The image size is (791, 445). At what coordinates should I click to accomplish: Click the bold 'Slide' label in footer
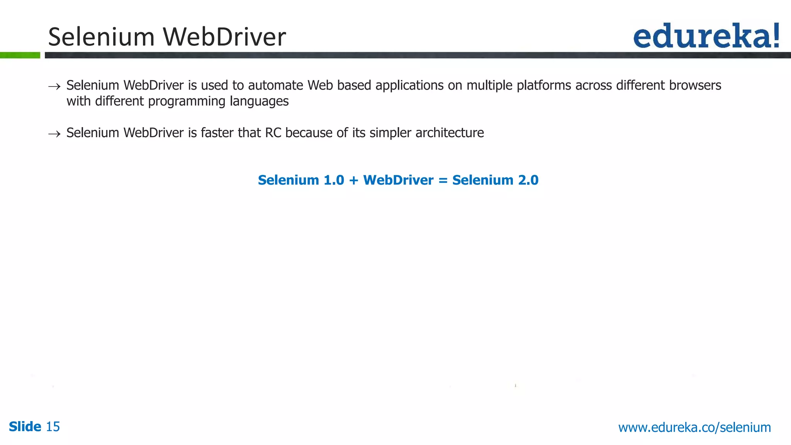point(25,426)
